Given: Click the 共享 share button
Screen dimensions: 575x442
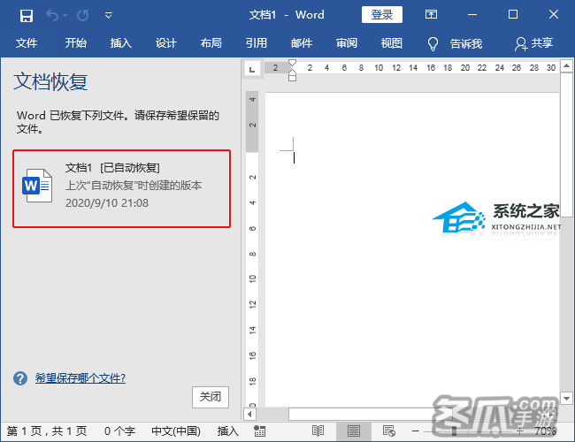Looking at the screenshot, I should [534, 43].
